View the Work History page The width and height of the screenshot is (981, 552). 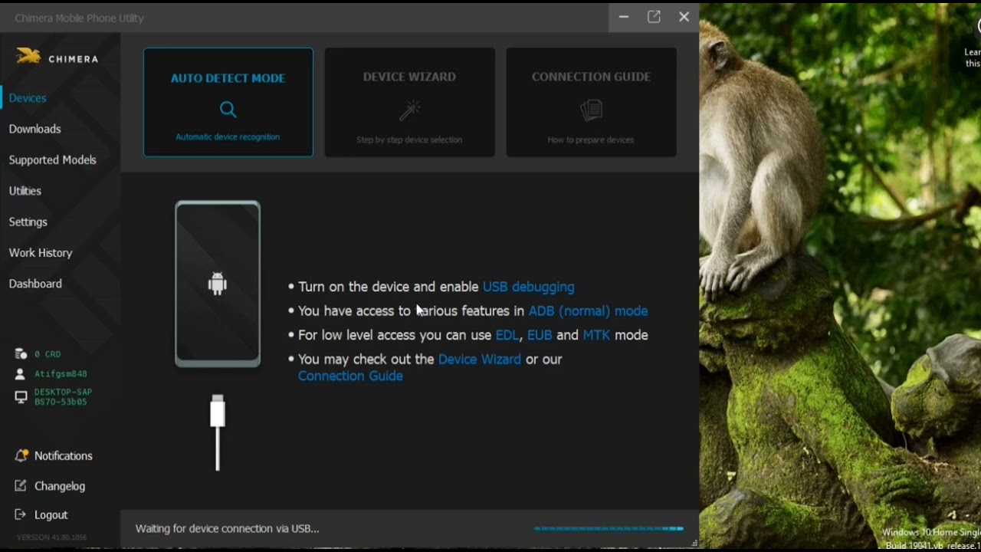[40, 252]
